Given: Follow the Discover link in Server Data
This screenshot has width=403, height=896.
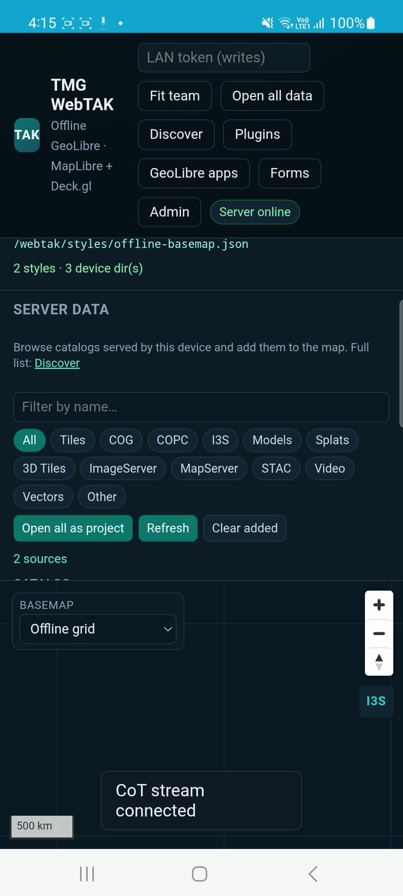Looking at the screenshot, I should pyautogui.click(x=57, y=363).
